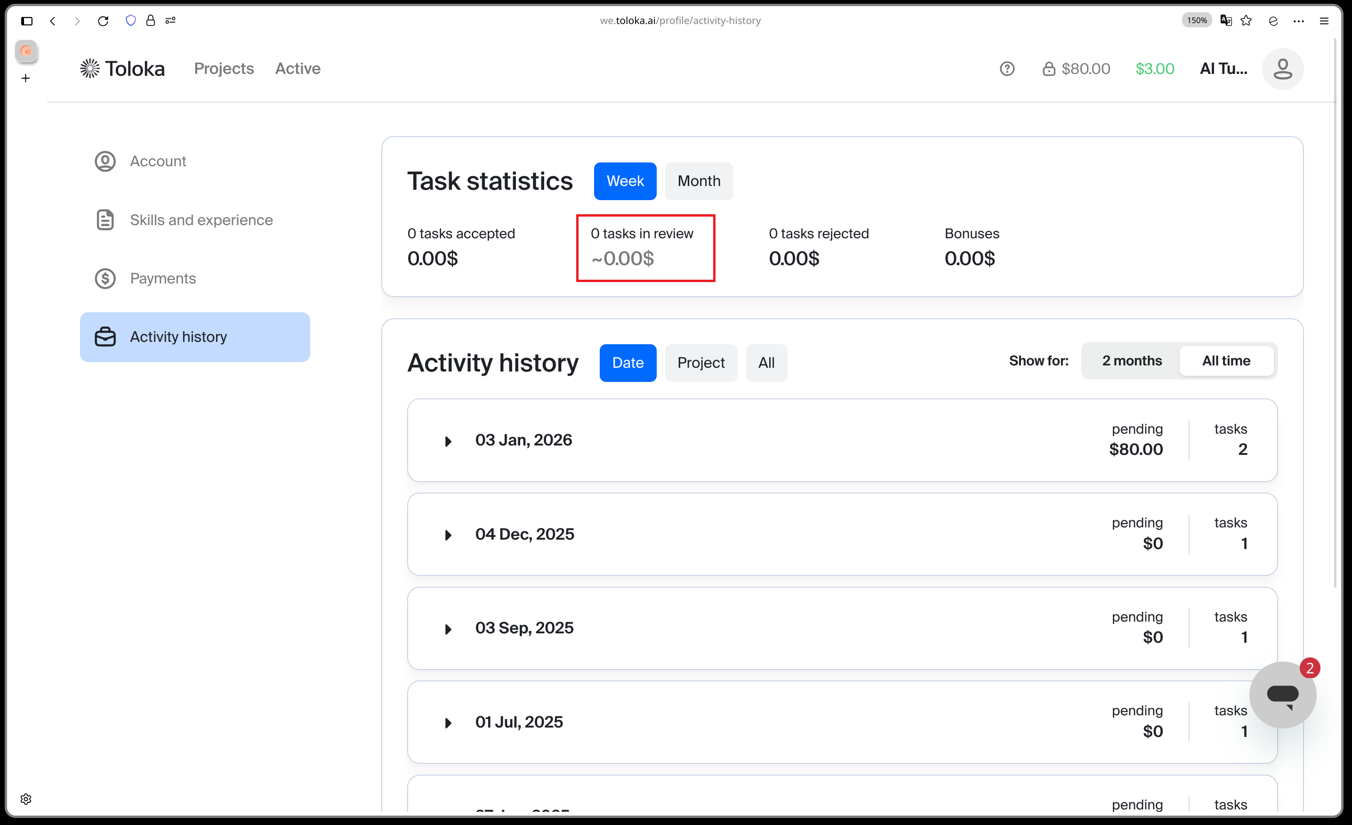Open the chat support bubble

click(1282, 695)
